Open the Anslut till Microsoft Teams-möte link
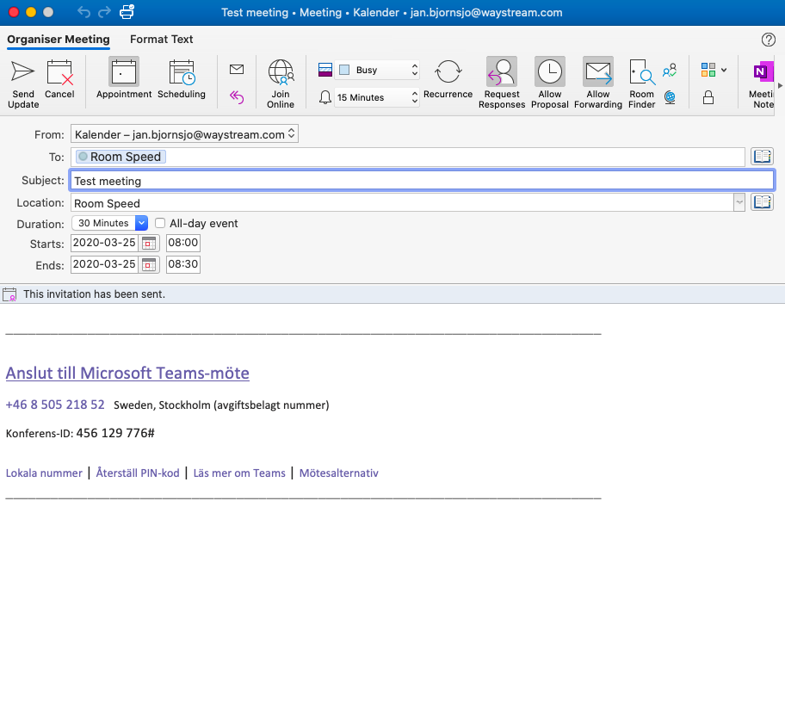Screen dimensions: 785x711 [x=127, y=373]
